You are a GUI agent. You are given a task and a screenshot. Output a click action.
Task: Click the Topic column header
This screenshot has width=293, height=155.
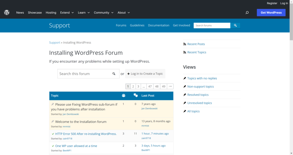pos(55,96)
